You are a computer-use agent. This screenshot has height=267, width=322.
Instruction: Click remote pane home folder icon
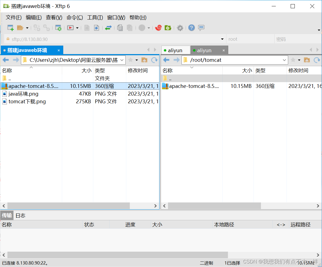[x=307, y=60]
